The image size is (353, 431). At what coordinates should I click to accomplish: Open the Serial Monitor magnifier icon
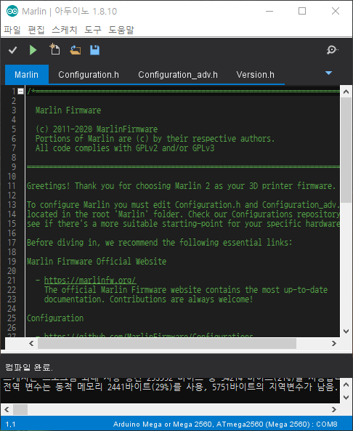pyautogui.click(x=332, y=50)
